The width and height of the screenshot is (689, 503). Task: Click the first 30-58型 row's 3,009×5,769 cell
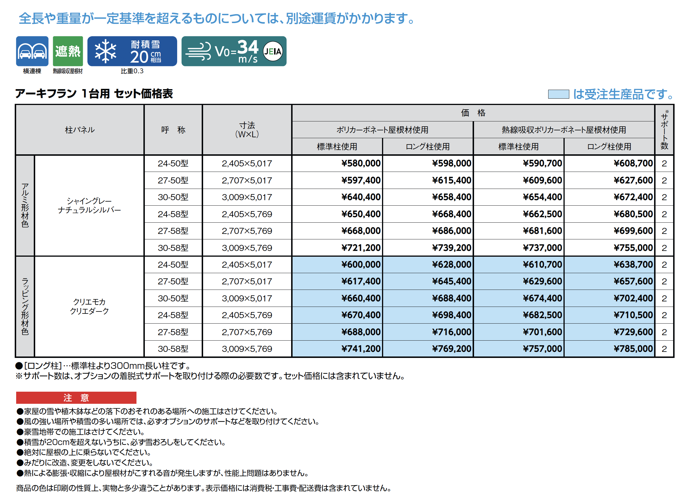pyautogui.click(x=247, y=248)
